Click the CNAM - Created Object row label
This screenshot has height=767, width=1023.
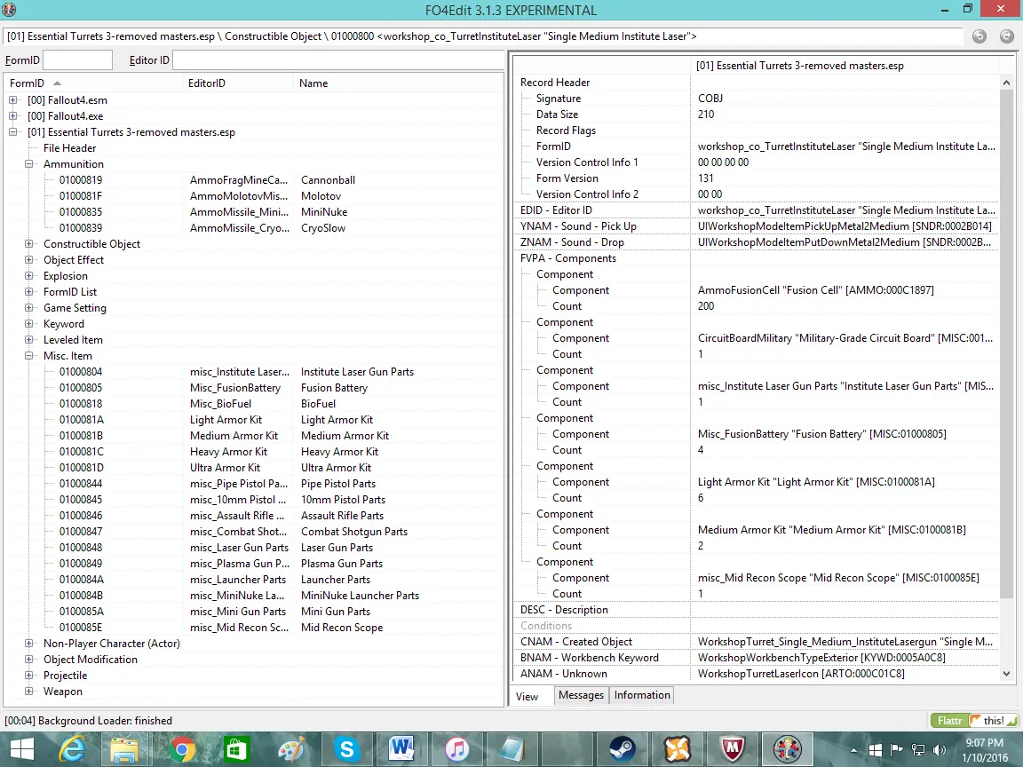(576, 642)
